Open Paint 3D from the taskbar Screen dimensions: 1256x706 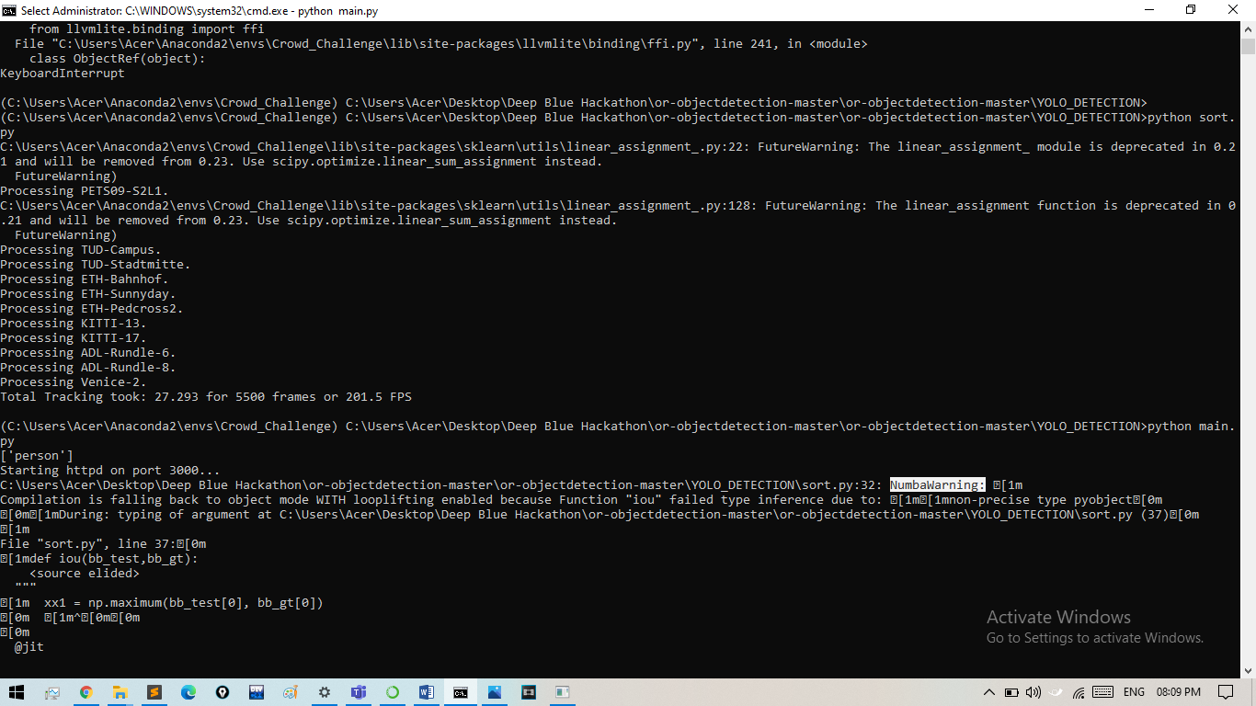[290, 691]
